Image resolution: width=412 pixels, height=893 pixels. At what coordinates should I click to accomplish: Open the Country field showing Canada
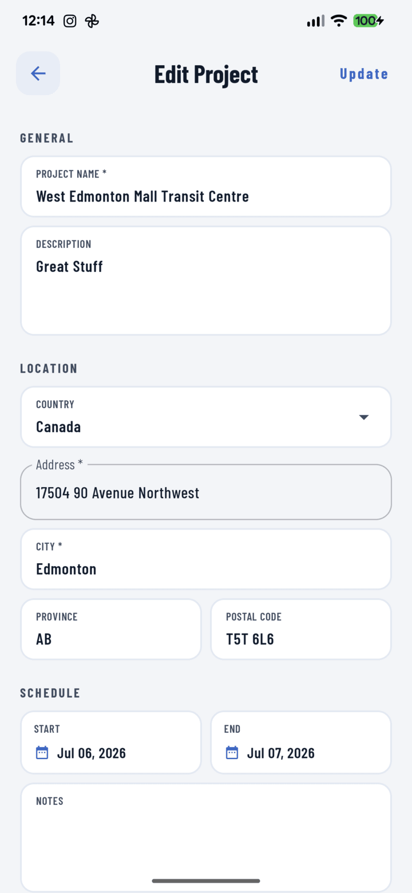[206, 417]
